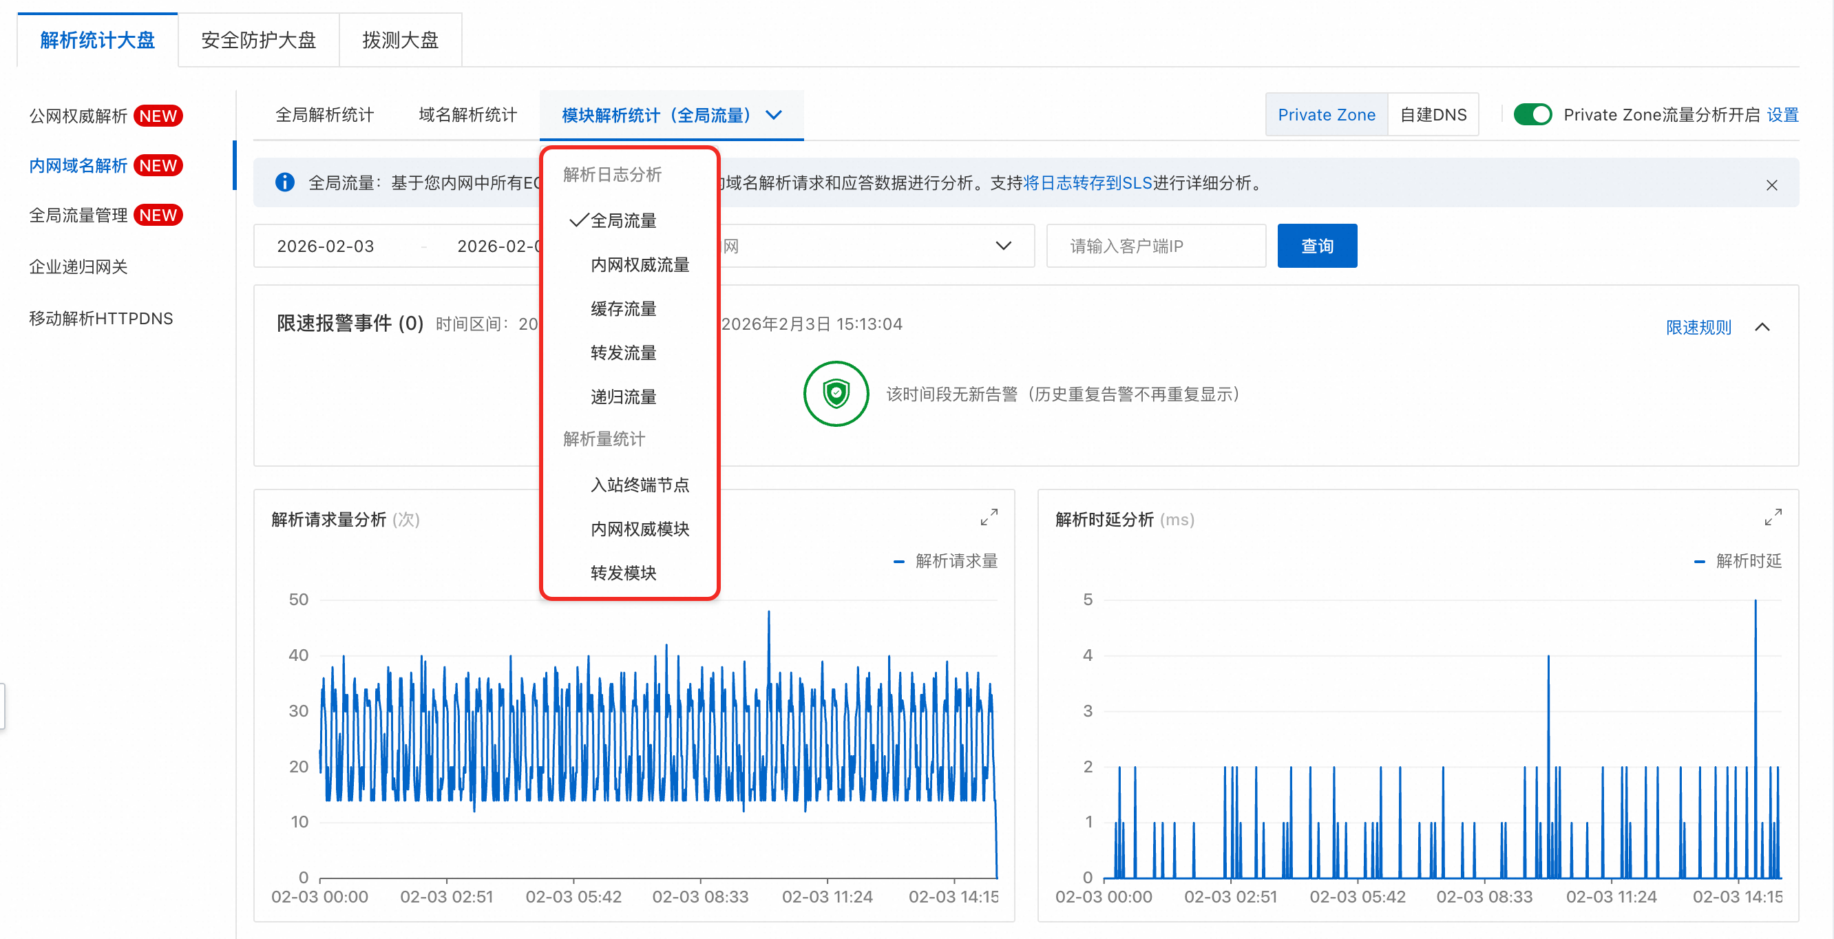Toggle Private Zone流量分析 switch off
This screenshot has height=939, width=1834.
point(1532,114)
